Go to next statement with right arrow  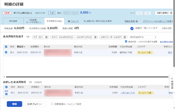[x=148, y=13]
